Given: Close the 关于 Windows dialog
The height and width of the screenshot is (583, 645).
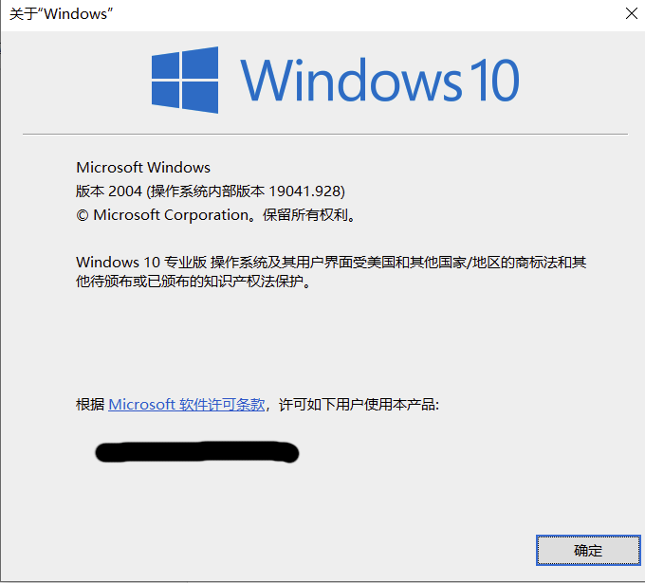Looking at the screenshot, I should (x=632, y=13).
